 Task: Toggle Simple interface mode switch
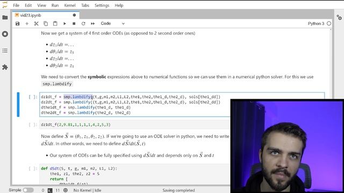point(28,190)
